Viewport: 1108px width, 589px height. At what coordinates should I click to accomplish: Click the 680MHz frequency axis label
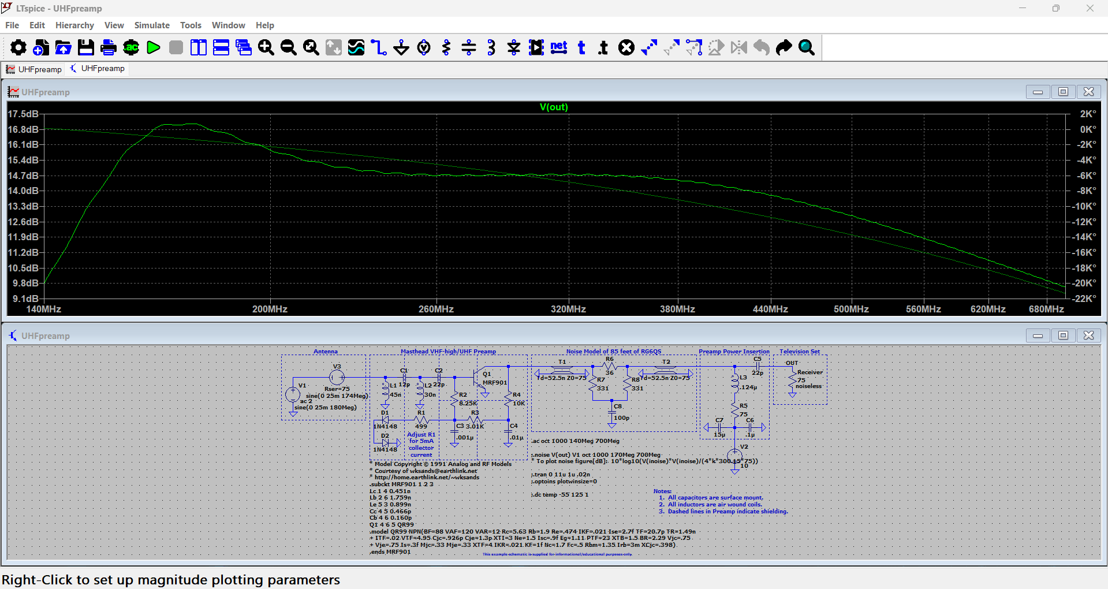click(x=1046, y=310)
